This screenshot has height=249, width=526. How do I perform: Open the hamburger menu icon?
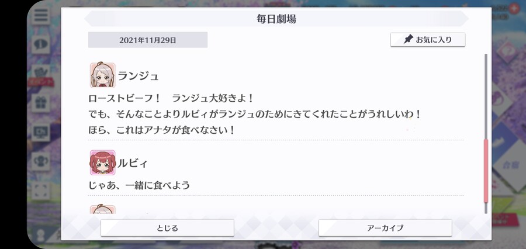point(41,16)
